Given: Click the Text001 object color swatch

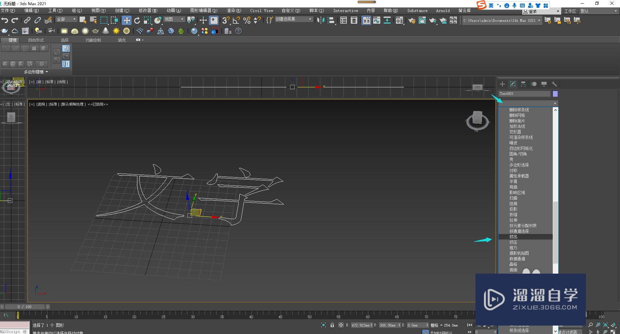Looking at the screenshot, I should (x=555, y=94).
